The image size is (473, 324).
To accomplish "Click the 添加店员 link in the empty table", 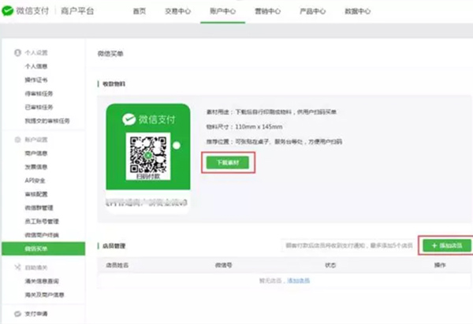I will click(x=298, y=281).
